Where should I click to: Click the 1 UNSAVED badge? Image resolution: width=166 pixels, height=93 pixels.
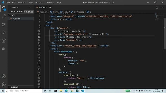click(x=29, y=12)
